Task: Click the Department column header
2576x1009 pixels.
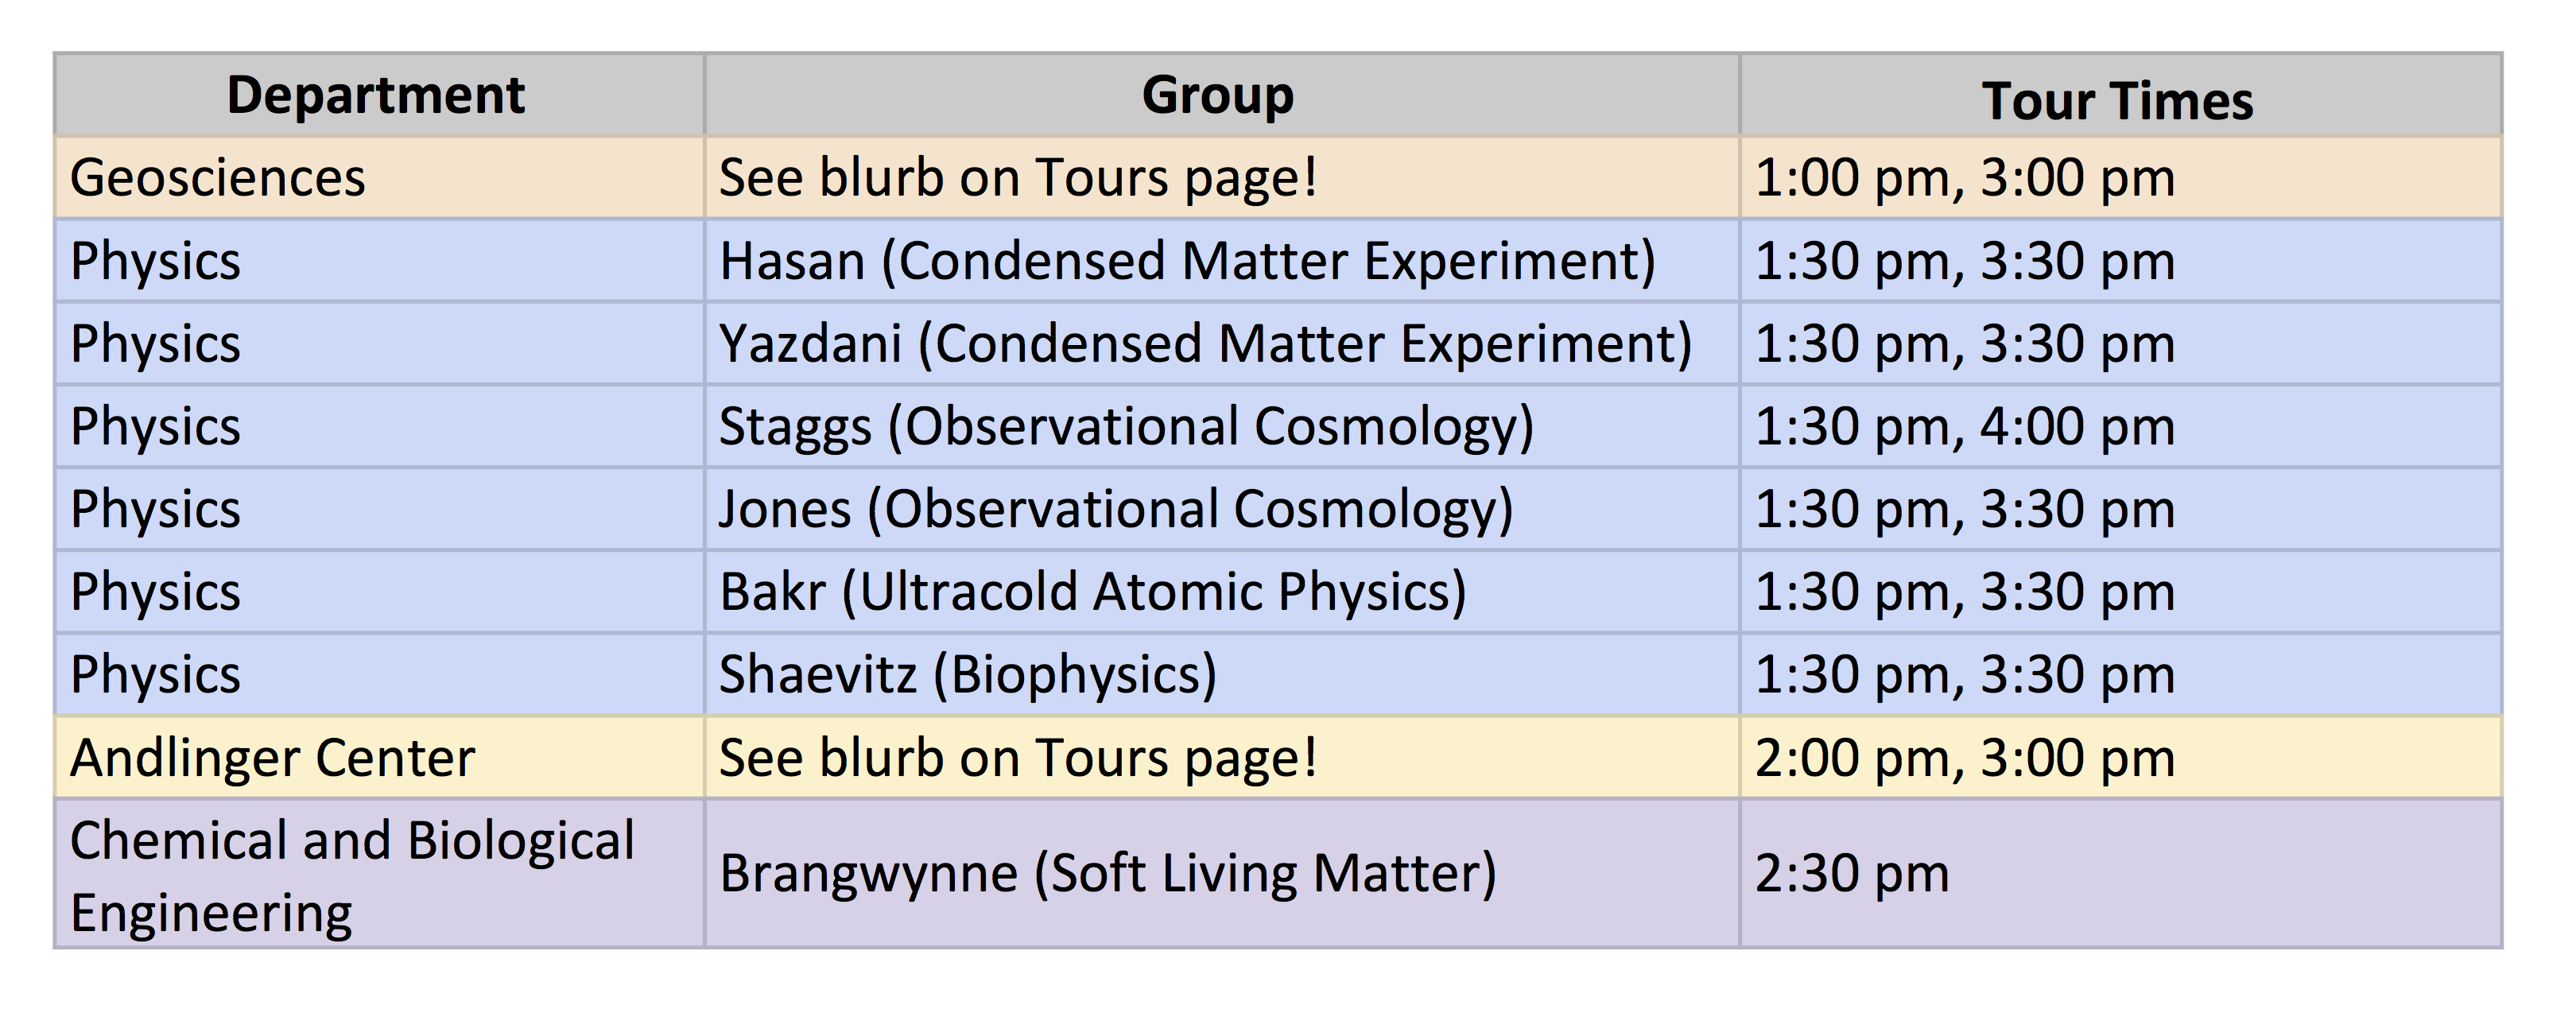Action: tap(376, 96)
